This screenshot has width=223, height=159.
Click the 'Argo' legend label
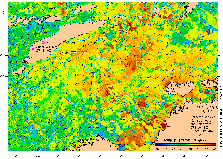[x=50, y=42]
